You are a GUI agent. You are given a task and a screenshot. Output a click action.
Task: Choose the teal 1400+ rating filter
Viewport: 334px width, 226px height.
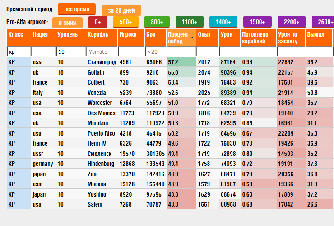click(223, 22)
